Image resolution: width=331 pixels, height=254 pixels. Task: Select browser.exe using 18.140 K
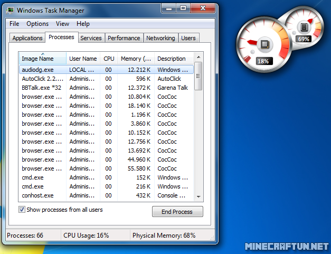(x=107, y=106)
